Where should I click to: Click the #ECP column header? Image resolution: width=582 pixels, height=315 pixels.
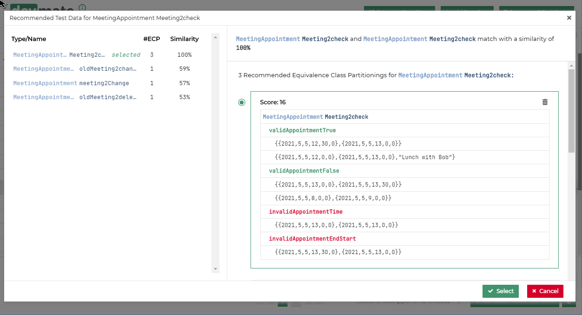point(152,39)
